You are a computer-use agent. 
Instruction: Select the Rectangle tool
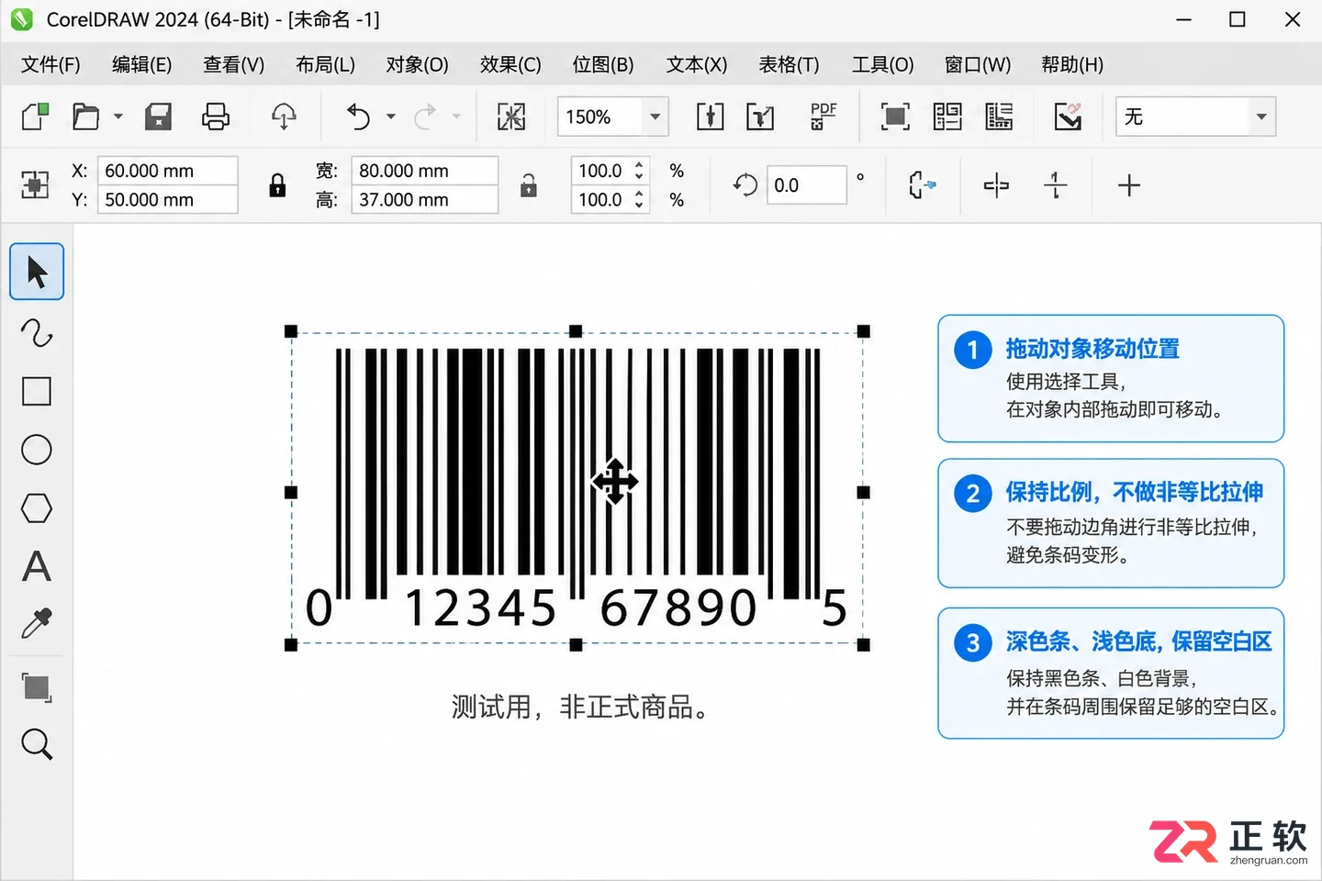(37, 391)
